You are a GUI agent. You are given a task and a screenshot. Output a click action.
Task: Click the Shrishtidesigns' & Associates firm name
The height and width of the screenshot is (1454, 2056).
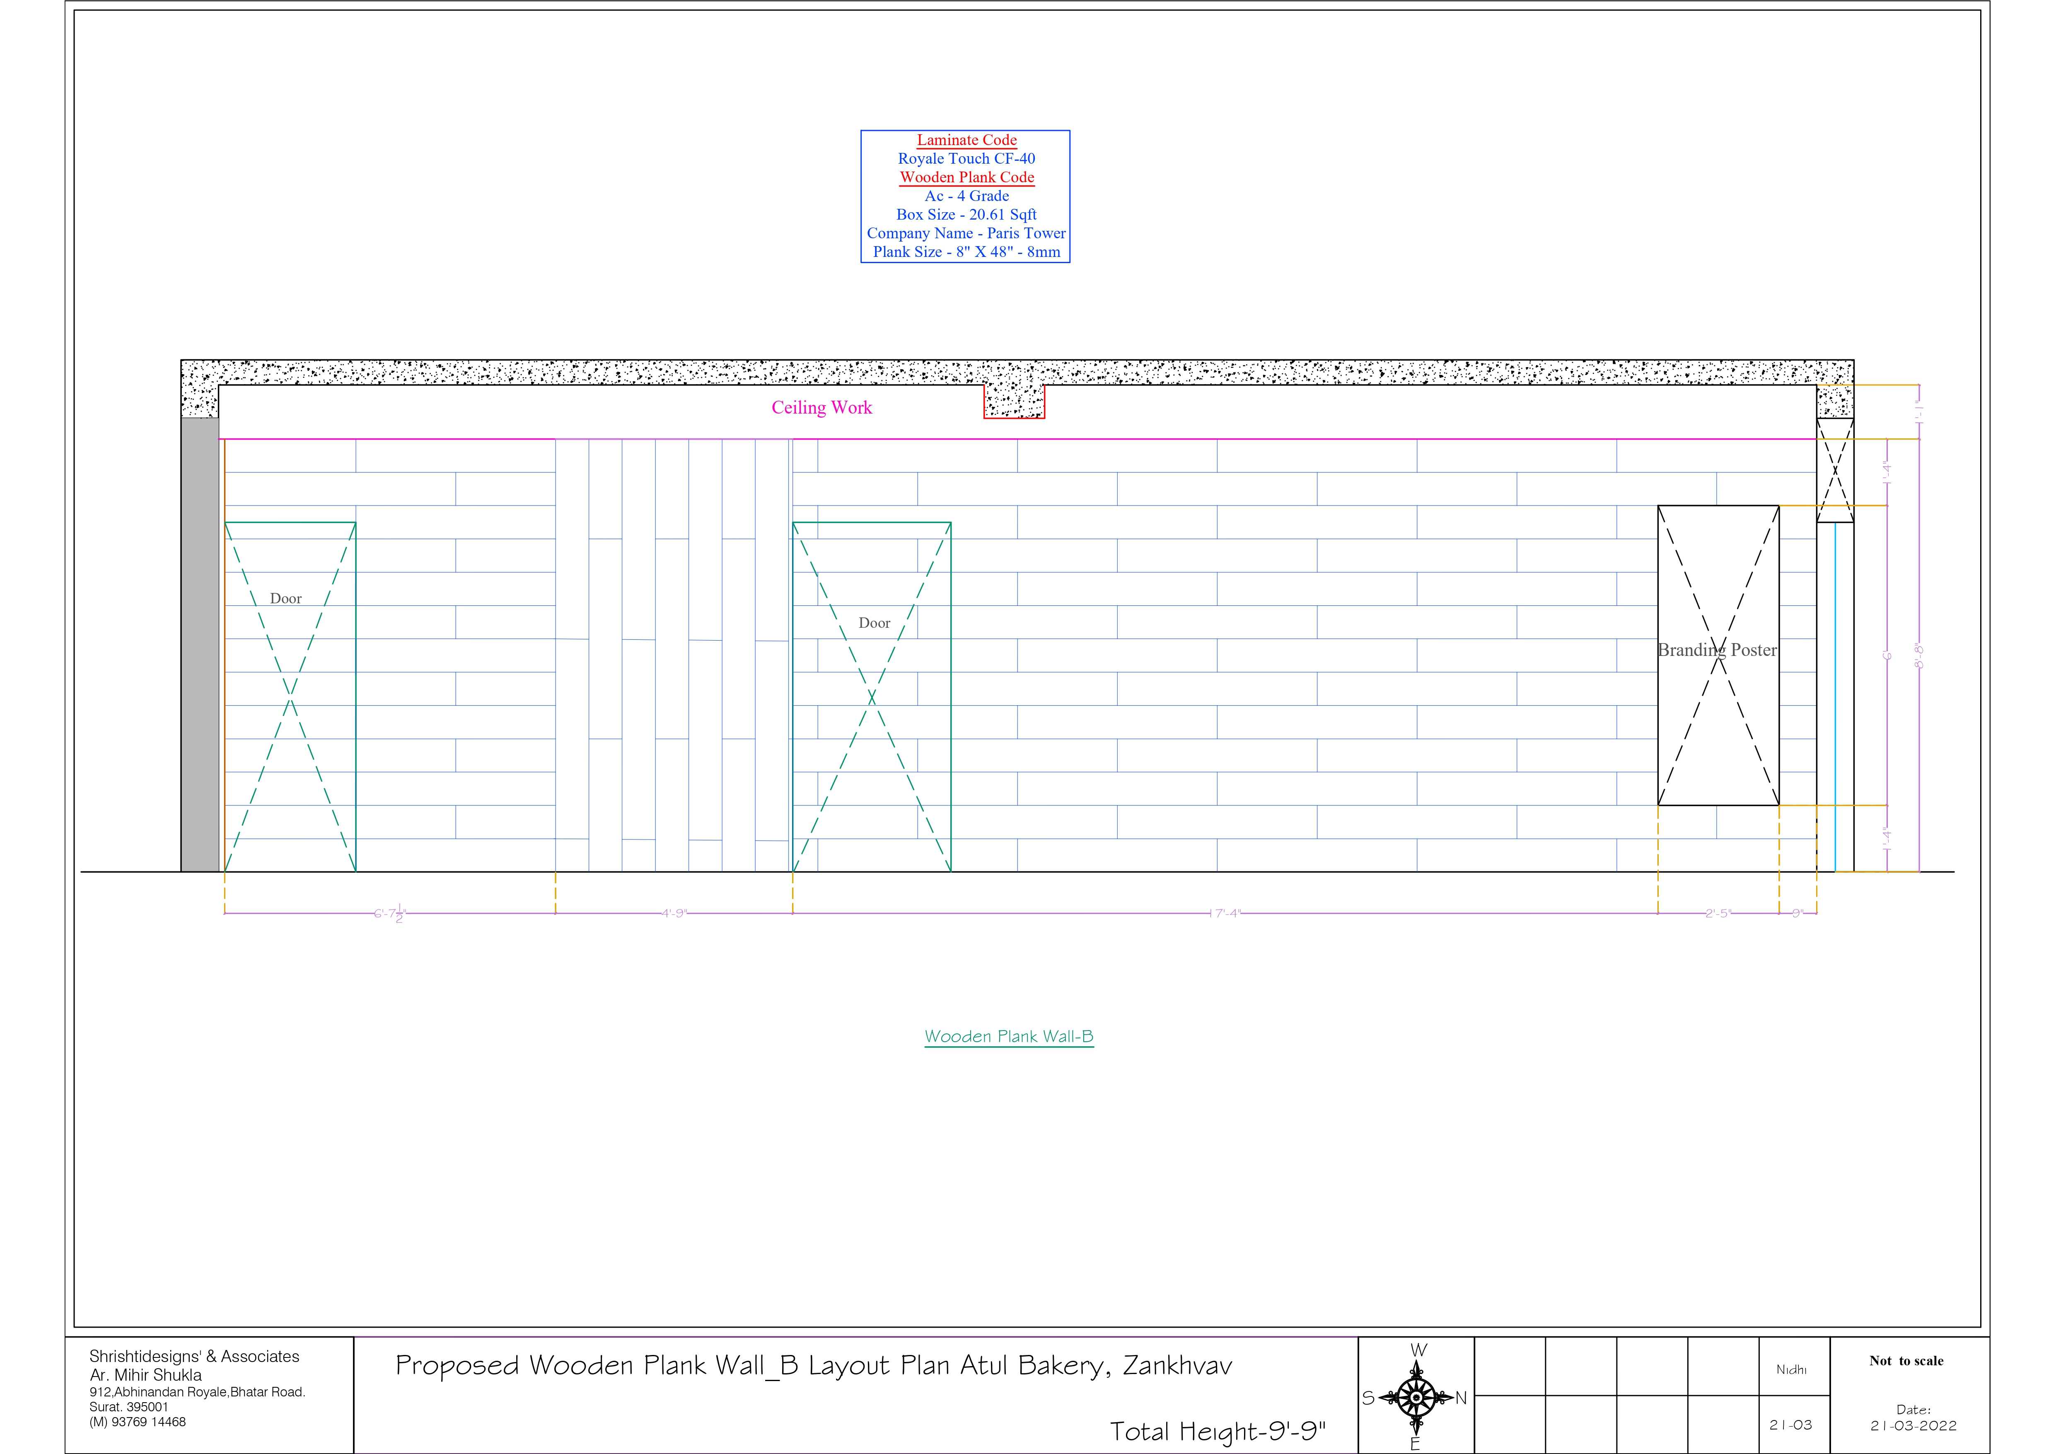[x=194, y=1356]
